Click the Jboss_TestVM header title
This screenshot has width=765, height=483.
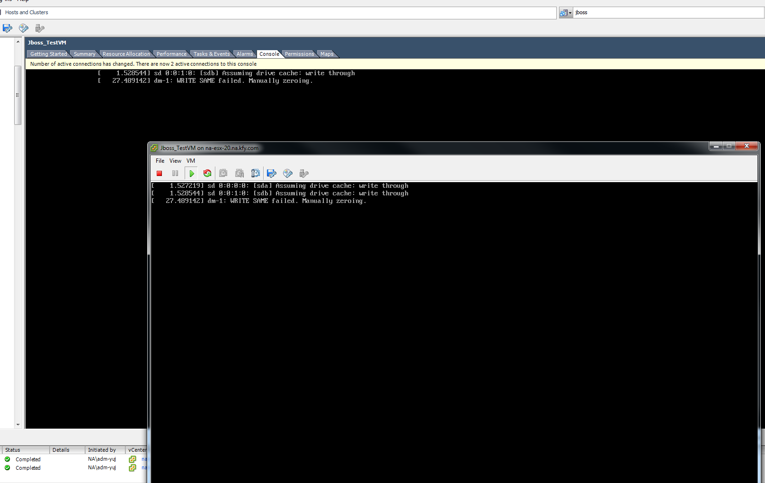click(x=47, y=43)
